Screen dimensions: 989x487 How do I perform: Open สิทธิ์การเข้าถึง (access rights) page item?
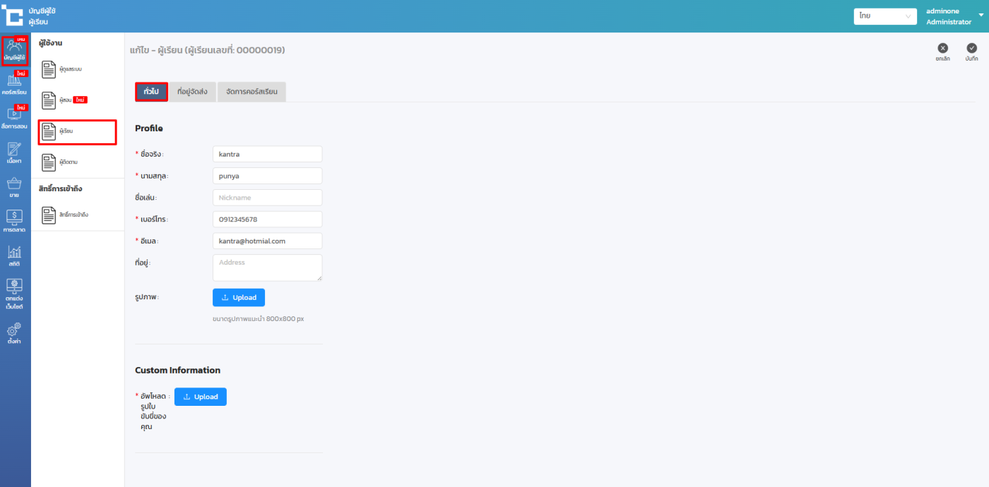(71, 215)
